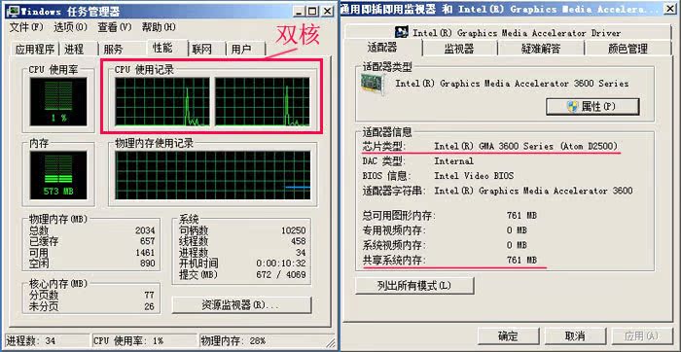Click the shield icon on 属性 button

coord(573,106)
